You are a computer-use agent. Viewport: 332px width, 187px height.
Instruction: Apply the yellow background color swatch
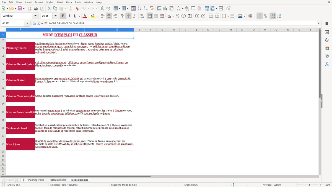tap(93, 16)
